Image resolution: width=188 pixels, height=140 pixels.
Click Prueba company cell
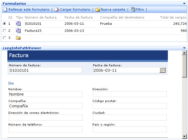pyautogui.click(x=106, y=24)
